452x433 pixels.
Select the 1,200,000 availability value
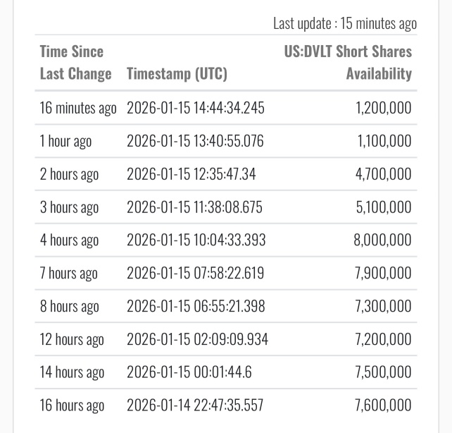(384, 108)
